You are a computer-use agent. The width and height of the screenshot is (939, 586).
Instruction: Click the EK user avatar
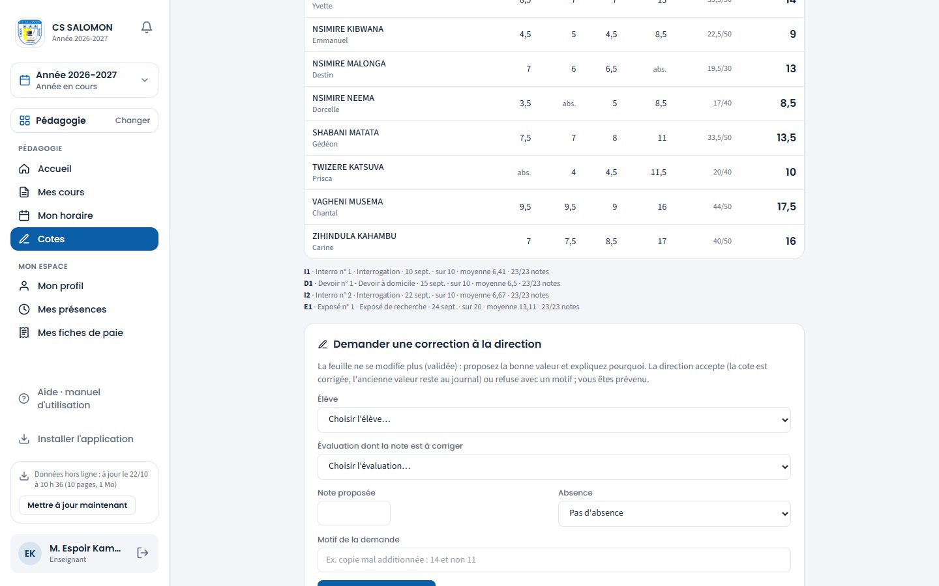[30, 553]
